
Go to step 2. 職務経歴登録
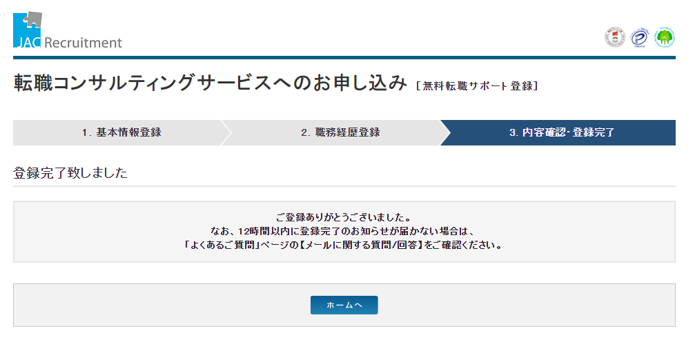tap(340, 132)
